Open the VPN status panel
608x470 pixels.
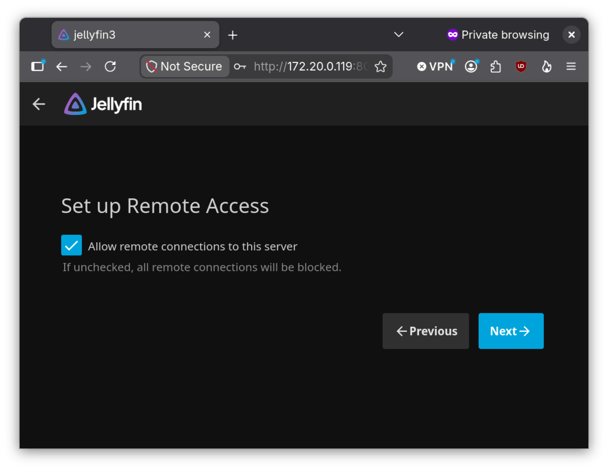pyautogui.click(x=435, y=67)
